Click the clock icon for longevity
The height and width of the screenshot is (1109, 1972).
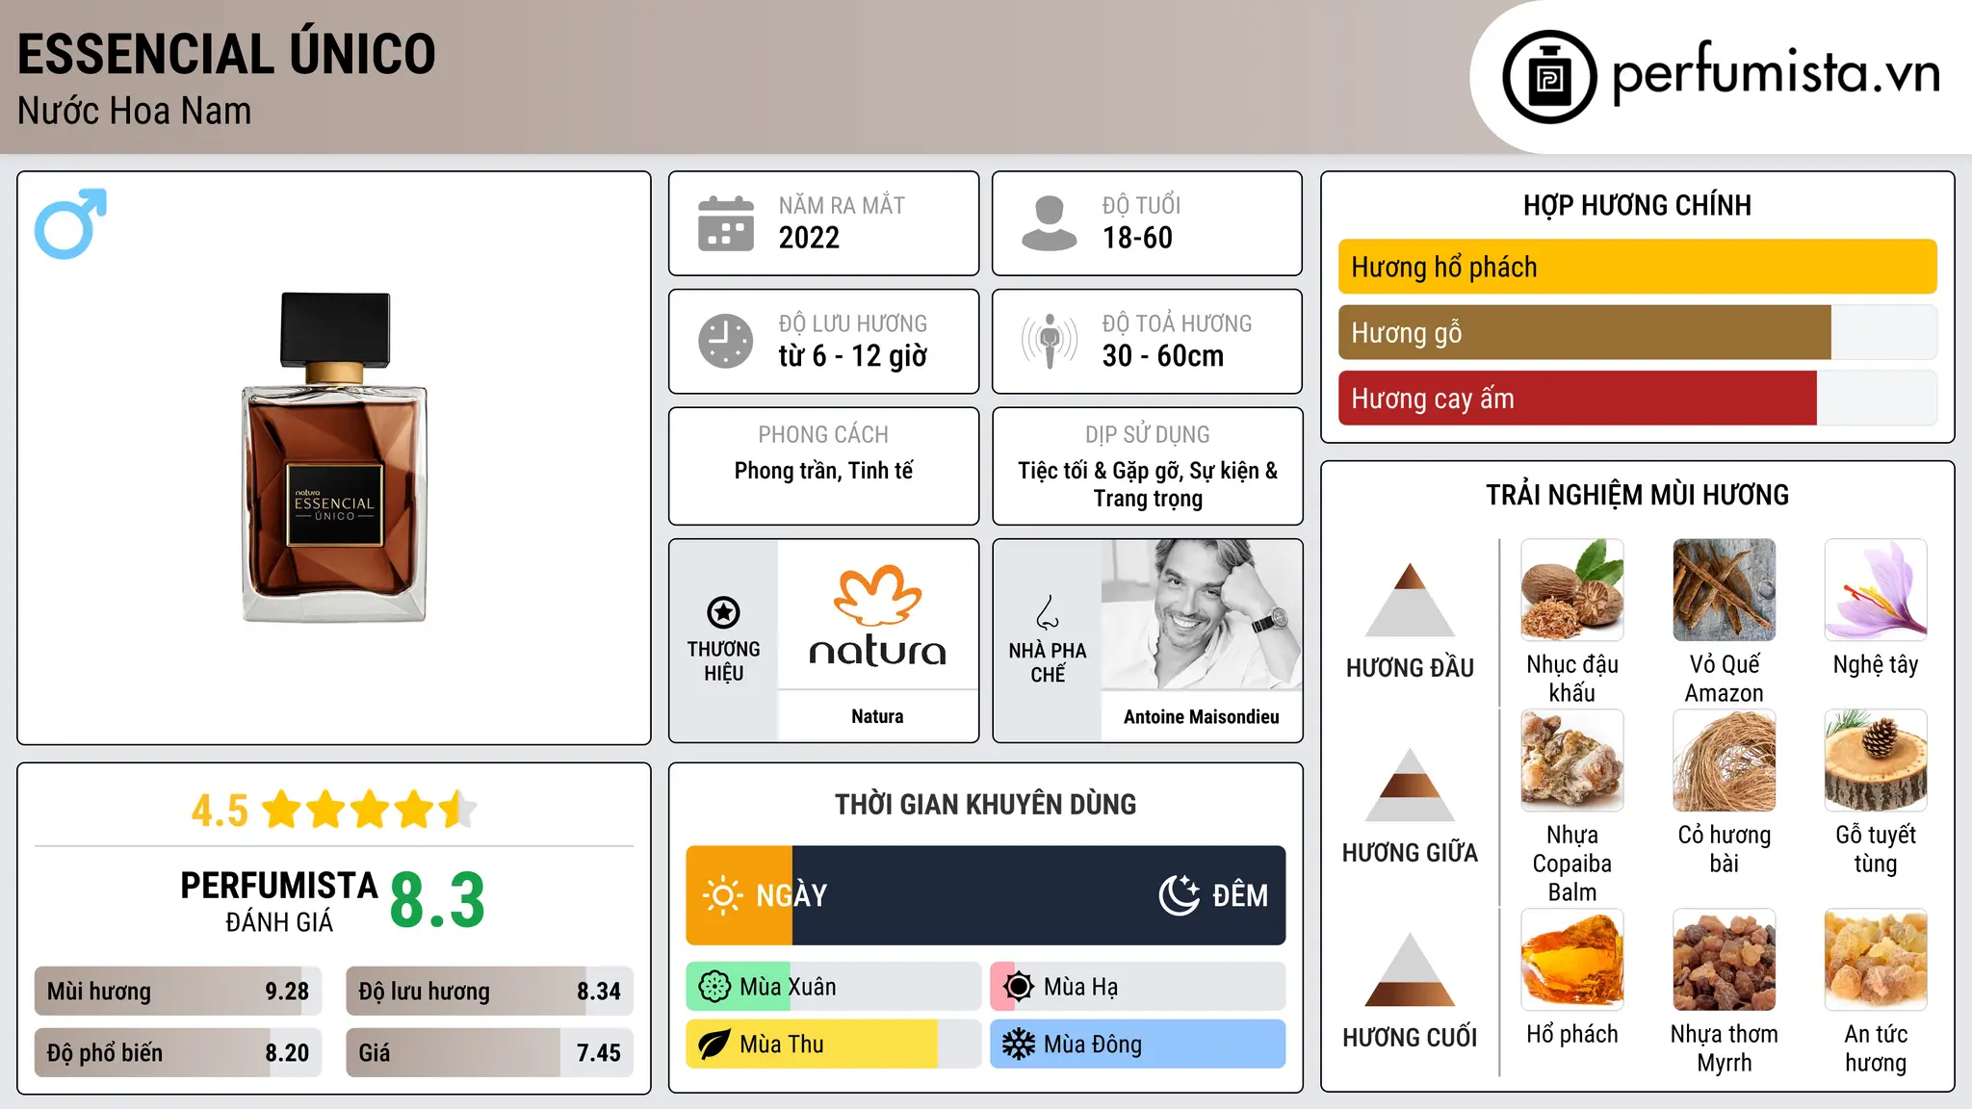pyautogui.click(x=726, y=341)
